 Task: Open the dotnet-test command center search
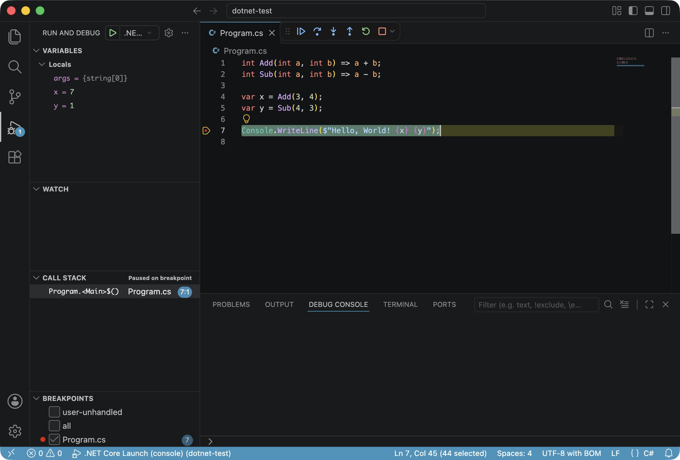356,11
